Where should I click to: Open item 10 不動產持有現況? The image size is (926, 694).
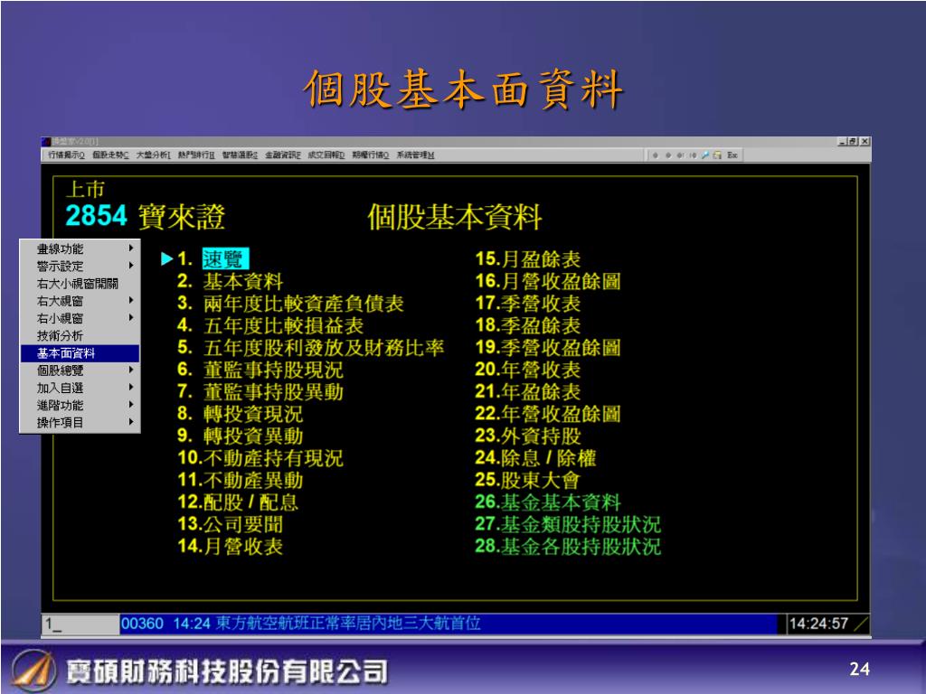point(260,458)
